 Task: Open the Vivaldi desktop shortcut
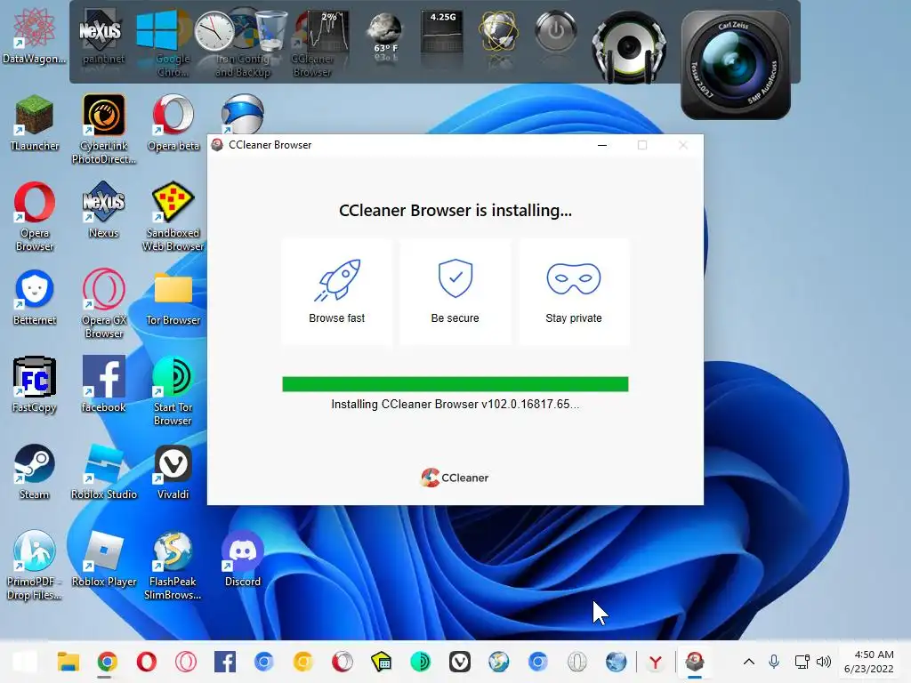tap(173, 471)
